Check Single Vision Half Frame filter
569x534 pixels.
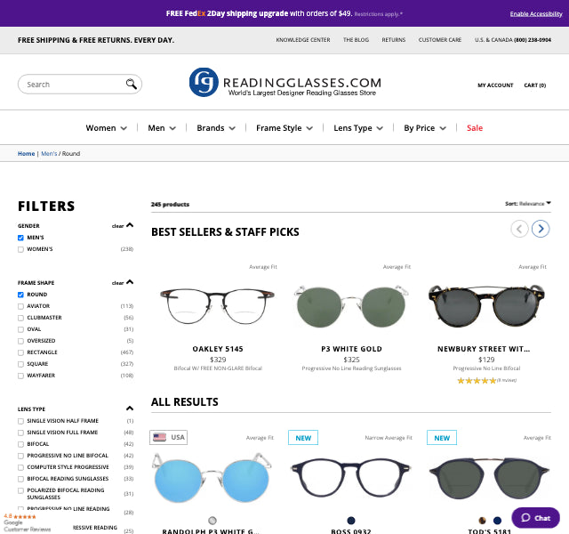pos(20,421)
